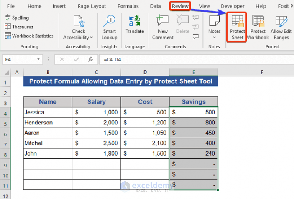Select the cell containing Aaron
294x199 pixels.
click(48, 133)
